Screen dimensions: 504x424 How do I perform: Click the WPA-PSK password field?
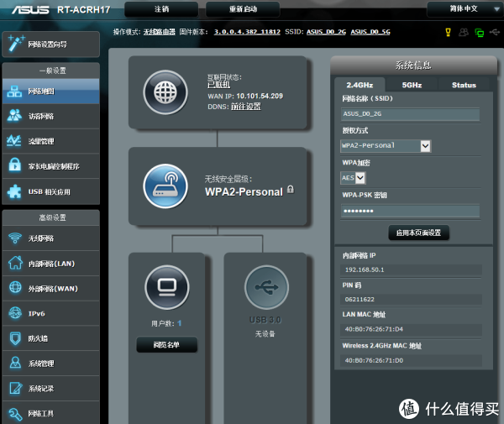coord(410,211)
